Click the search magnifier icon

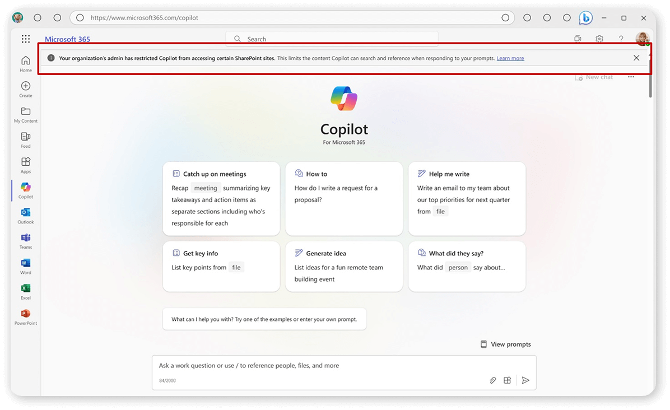(x=237, y=39)
